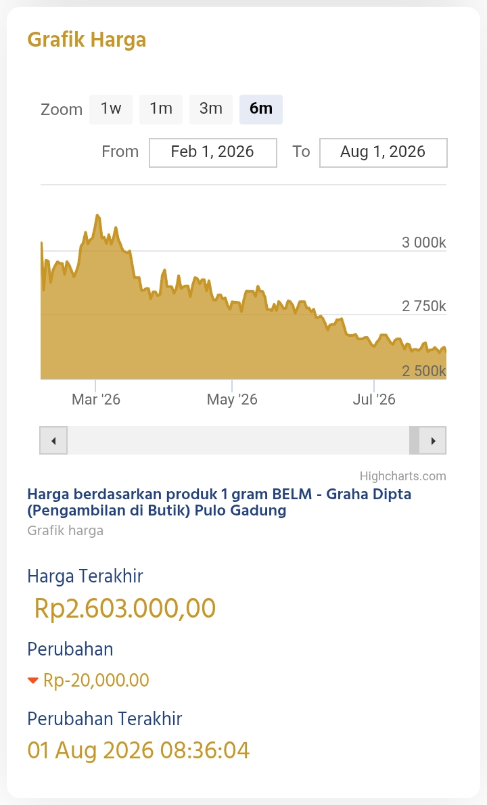The image size is (487, 805).
Task: Click the Rp2.603.000,00 last price value
Action: (x=124, y=608)
